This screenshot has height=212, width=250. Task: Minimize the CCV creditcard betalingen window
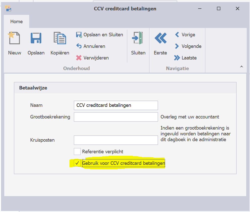coord(200,9)
